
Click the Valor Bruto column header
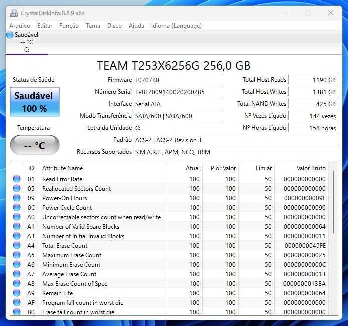pos(302,168)
